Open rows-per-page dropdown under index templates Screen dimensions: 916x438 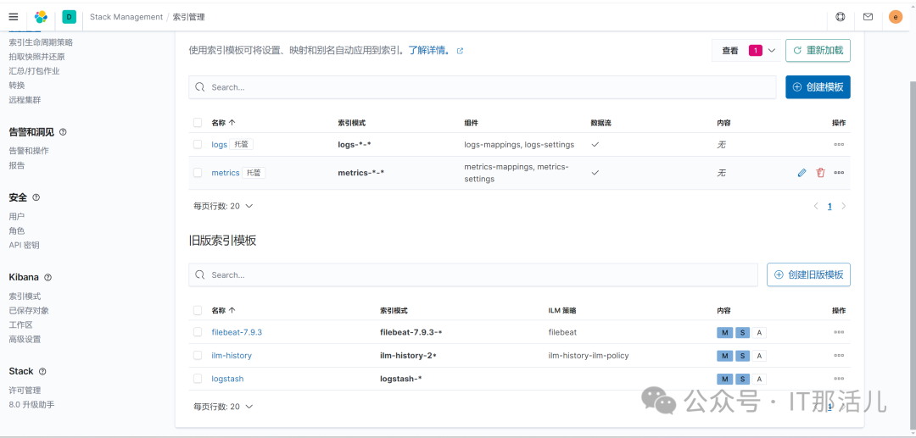point(223,206)
